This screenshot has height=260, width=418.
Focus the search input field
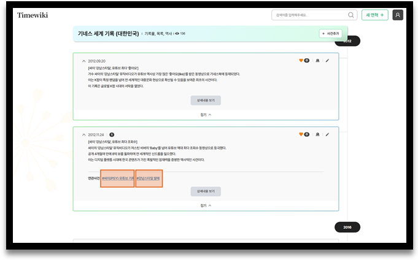click(x=308, y=15)
